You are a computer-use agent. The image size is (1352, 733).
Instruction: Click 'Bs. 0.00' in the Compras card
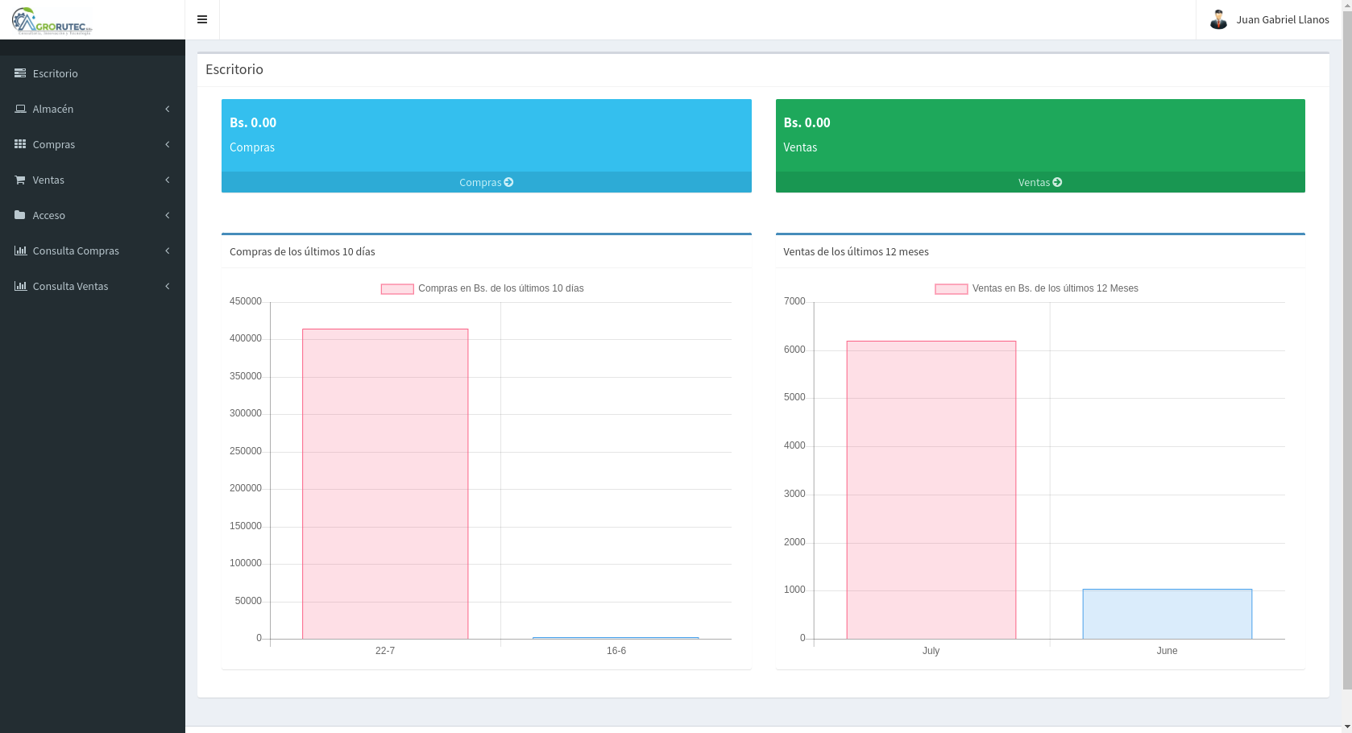point(253,122)
